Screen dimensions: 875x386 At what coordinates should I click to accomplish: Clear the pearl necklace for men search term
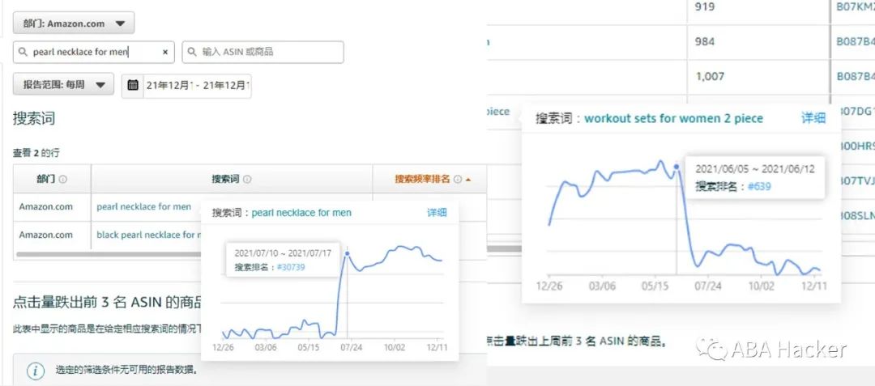[x=165, y=52]
